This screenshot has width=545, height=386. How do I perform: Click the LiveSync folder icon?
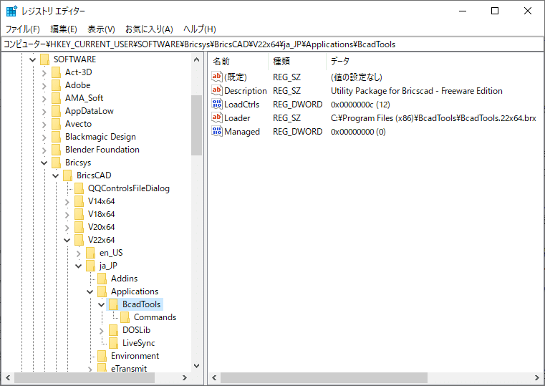click(113, 343)
